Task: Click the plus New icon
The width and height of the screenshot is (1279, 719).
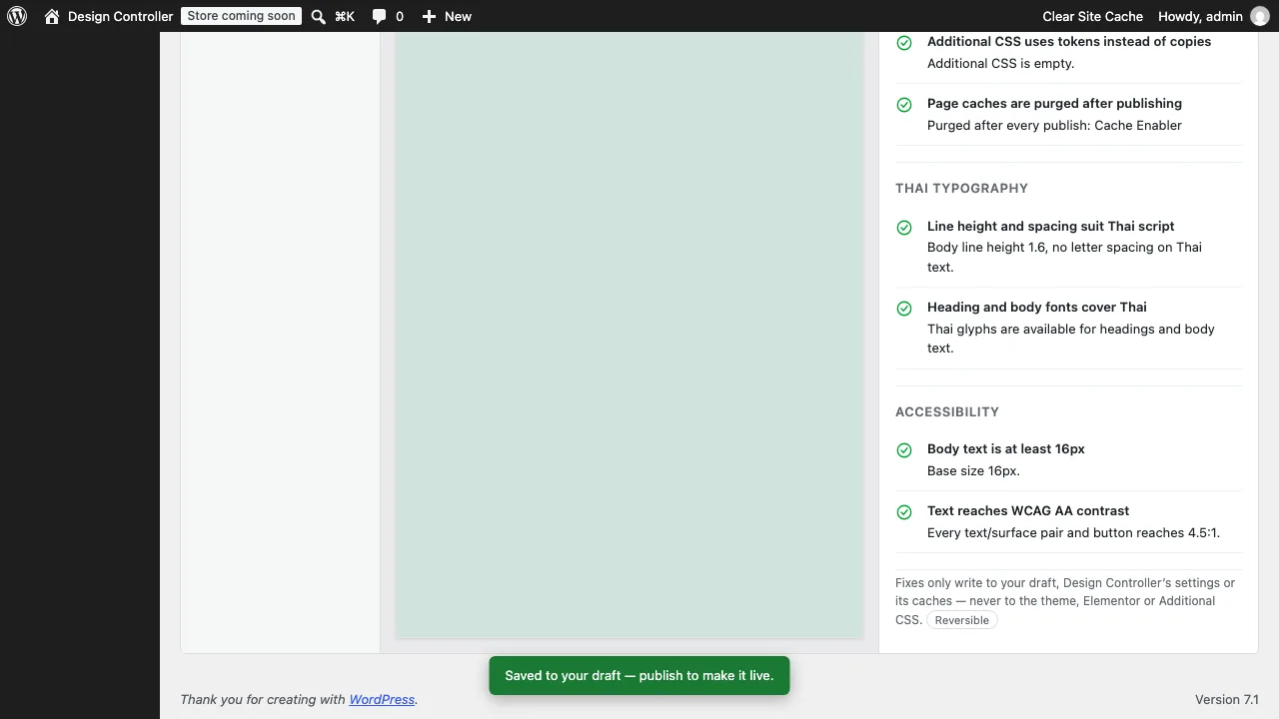Action: (429, 16)
